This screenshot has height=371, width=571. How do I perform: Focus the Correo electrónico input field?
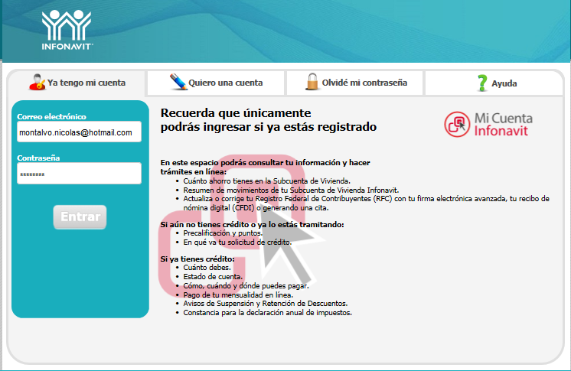coord(79,132)
